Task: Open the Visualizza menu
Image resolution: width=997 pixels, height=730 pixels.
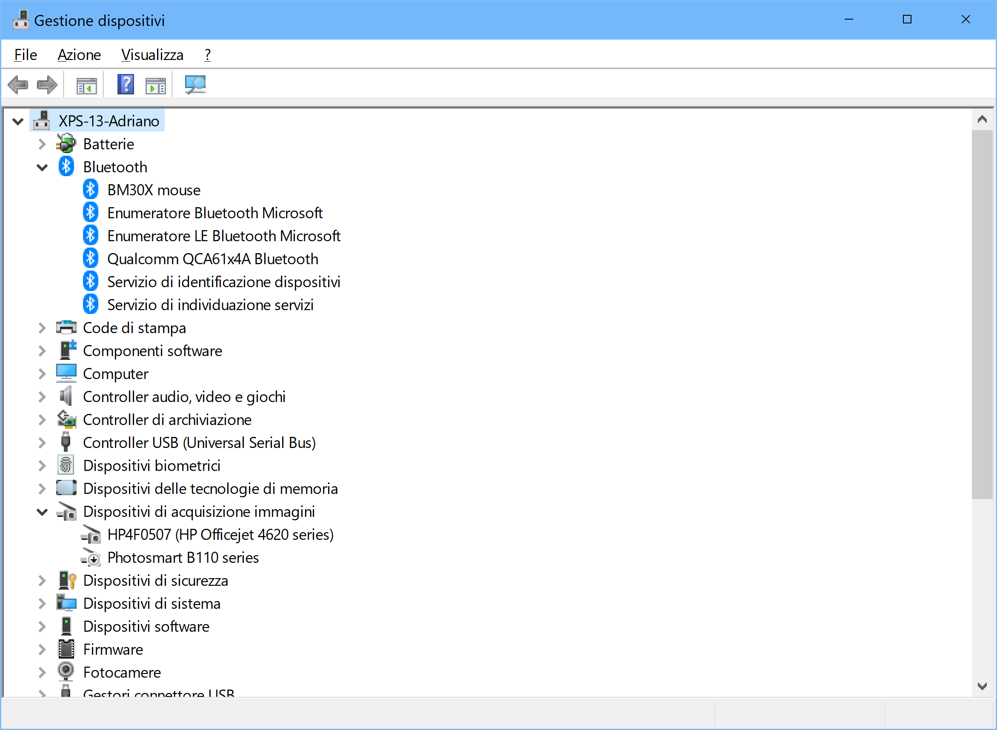Action: 152,55
